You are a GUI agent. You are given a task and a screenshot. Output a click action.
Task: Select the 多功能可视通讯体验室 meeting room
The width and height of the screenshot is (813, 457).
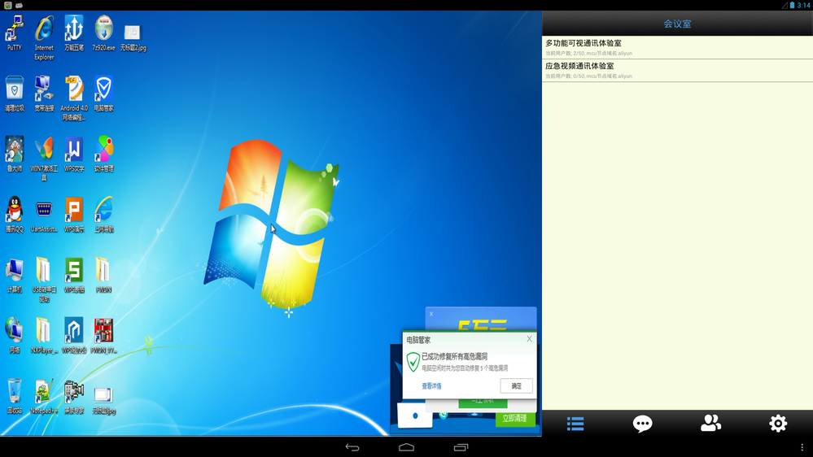(x=678, y=47)
